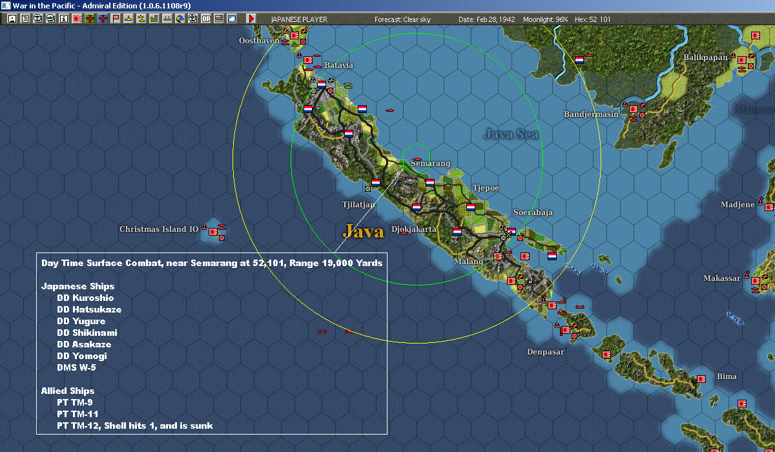The image size is (775, 452).
Task: Click the large Java island title
Action: (x=364, y=231)
